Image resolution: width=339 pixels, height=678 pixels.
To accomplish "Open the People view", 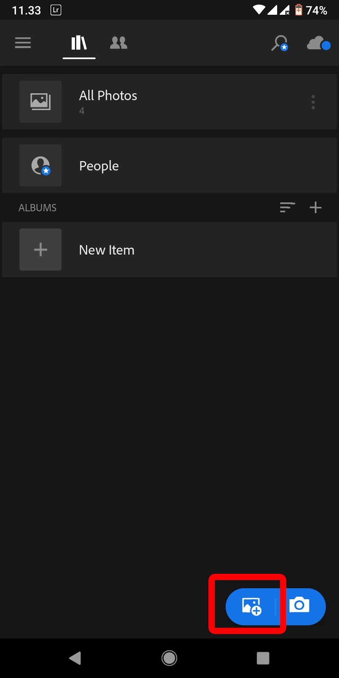I will [99, 166].
